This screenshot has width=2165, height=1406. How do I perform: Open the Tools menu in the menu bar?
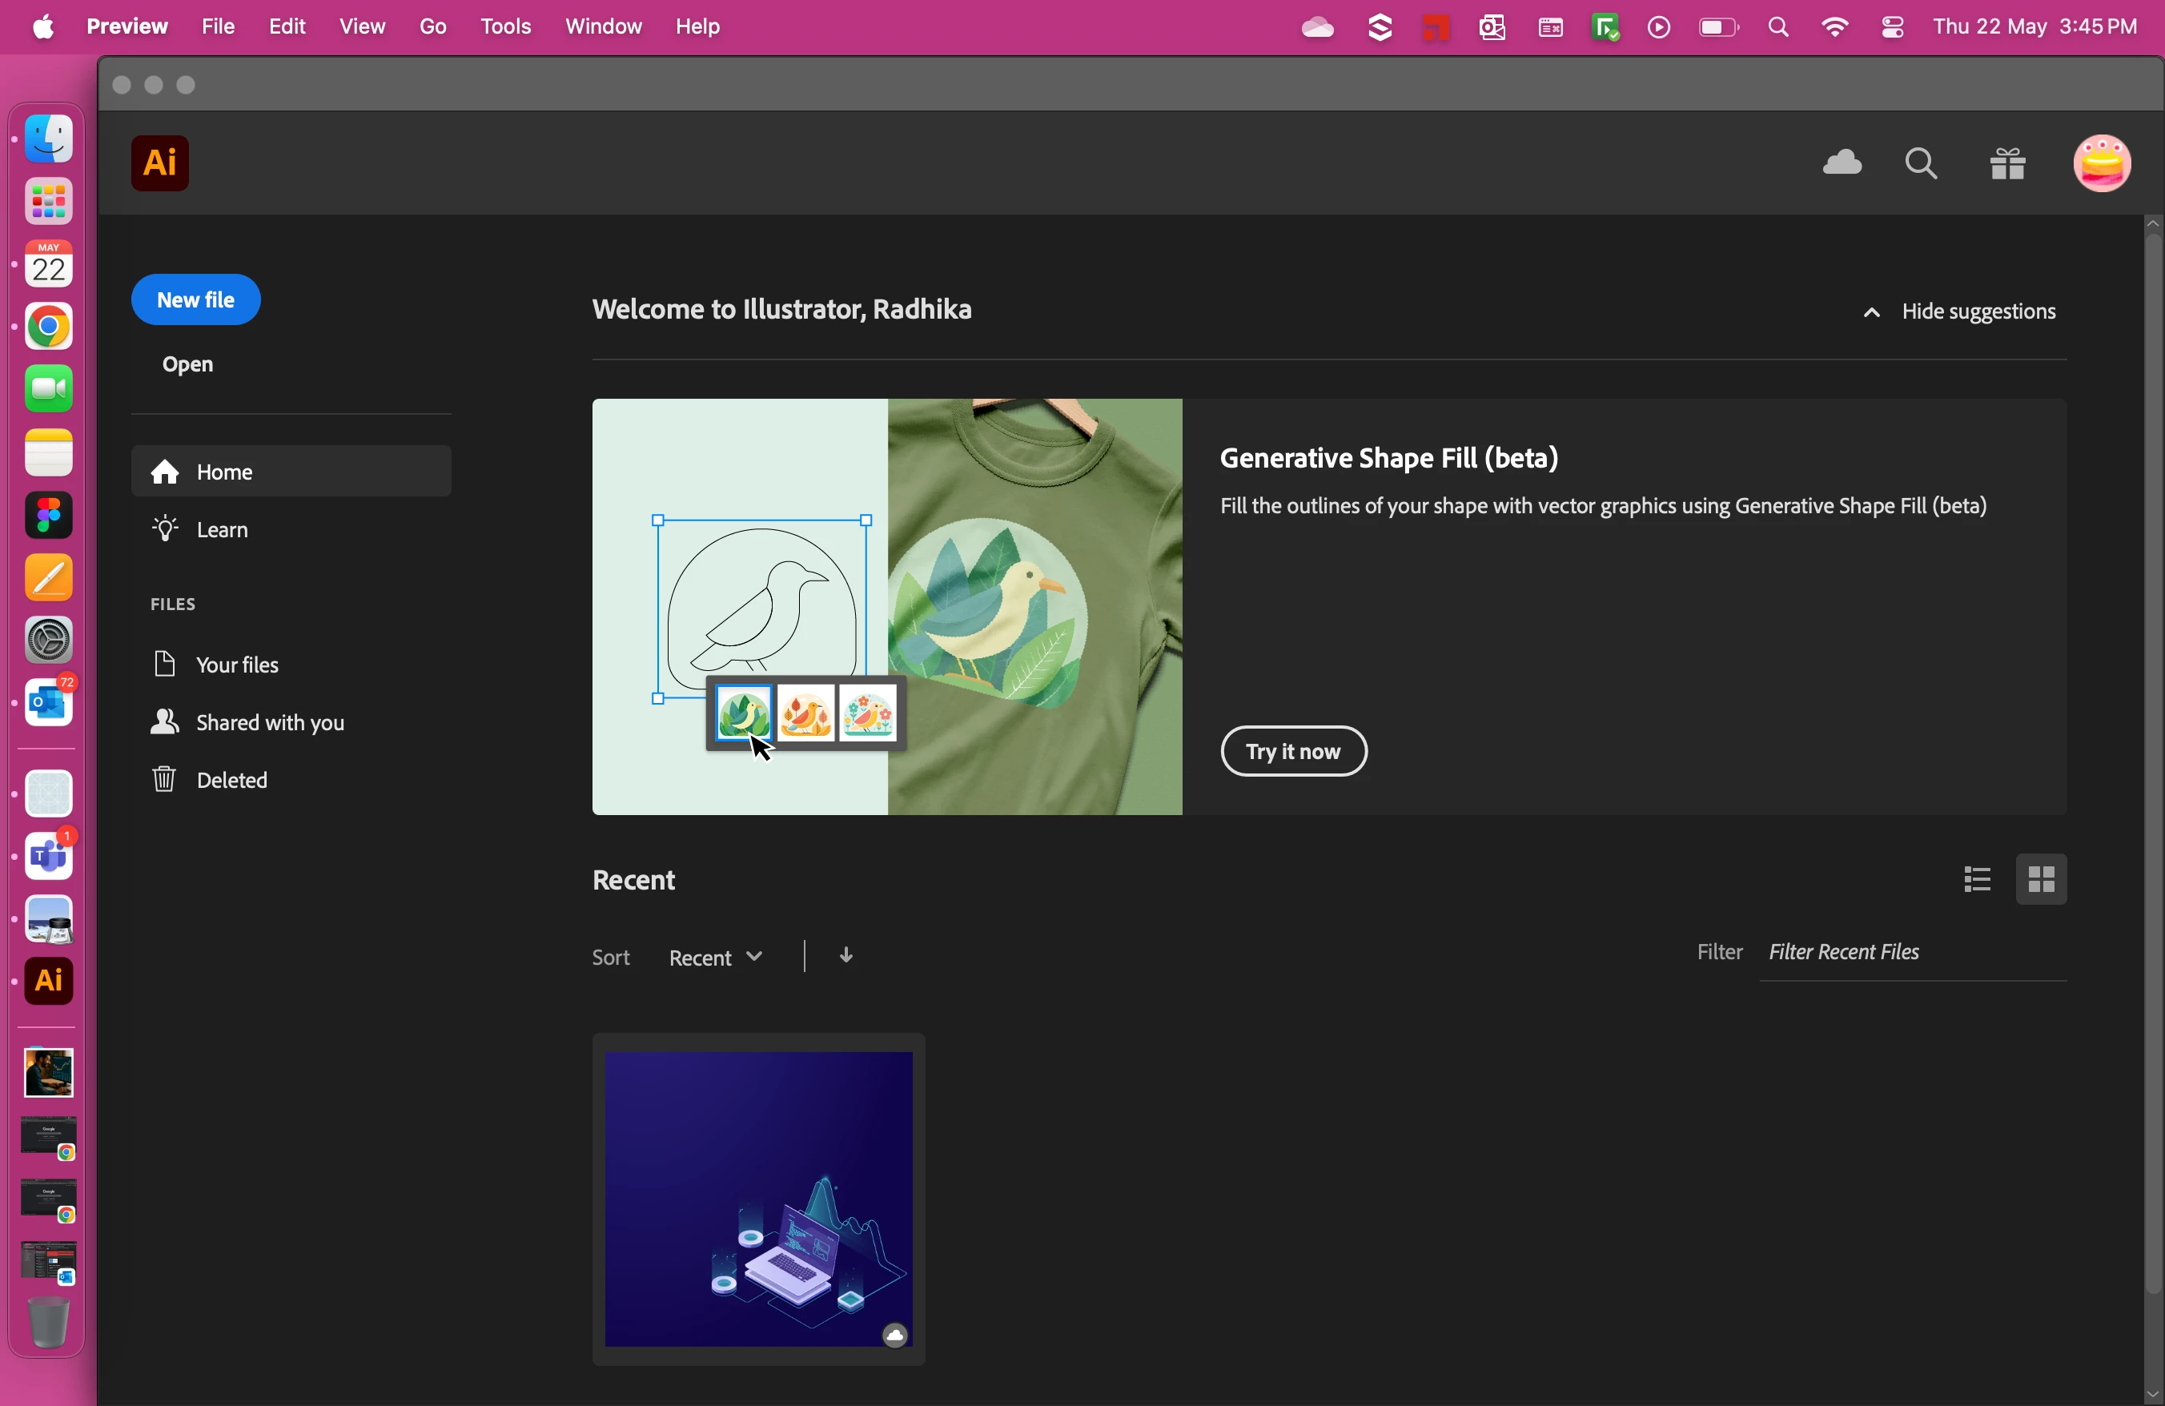point(505,26)
